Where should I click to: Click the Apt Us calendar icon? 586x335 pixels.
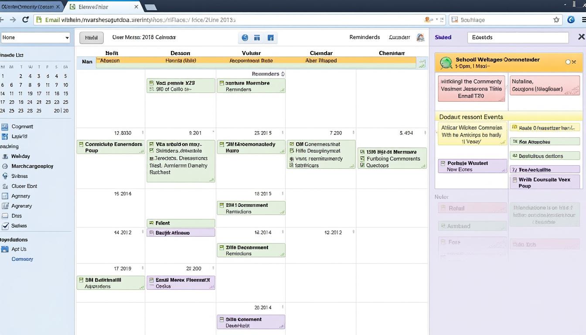[x=5, y=250]
